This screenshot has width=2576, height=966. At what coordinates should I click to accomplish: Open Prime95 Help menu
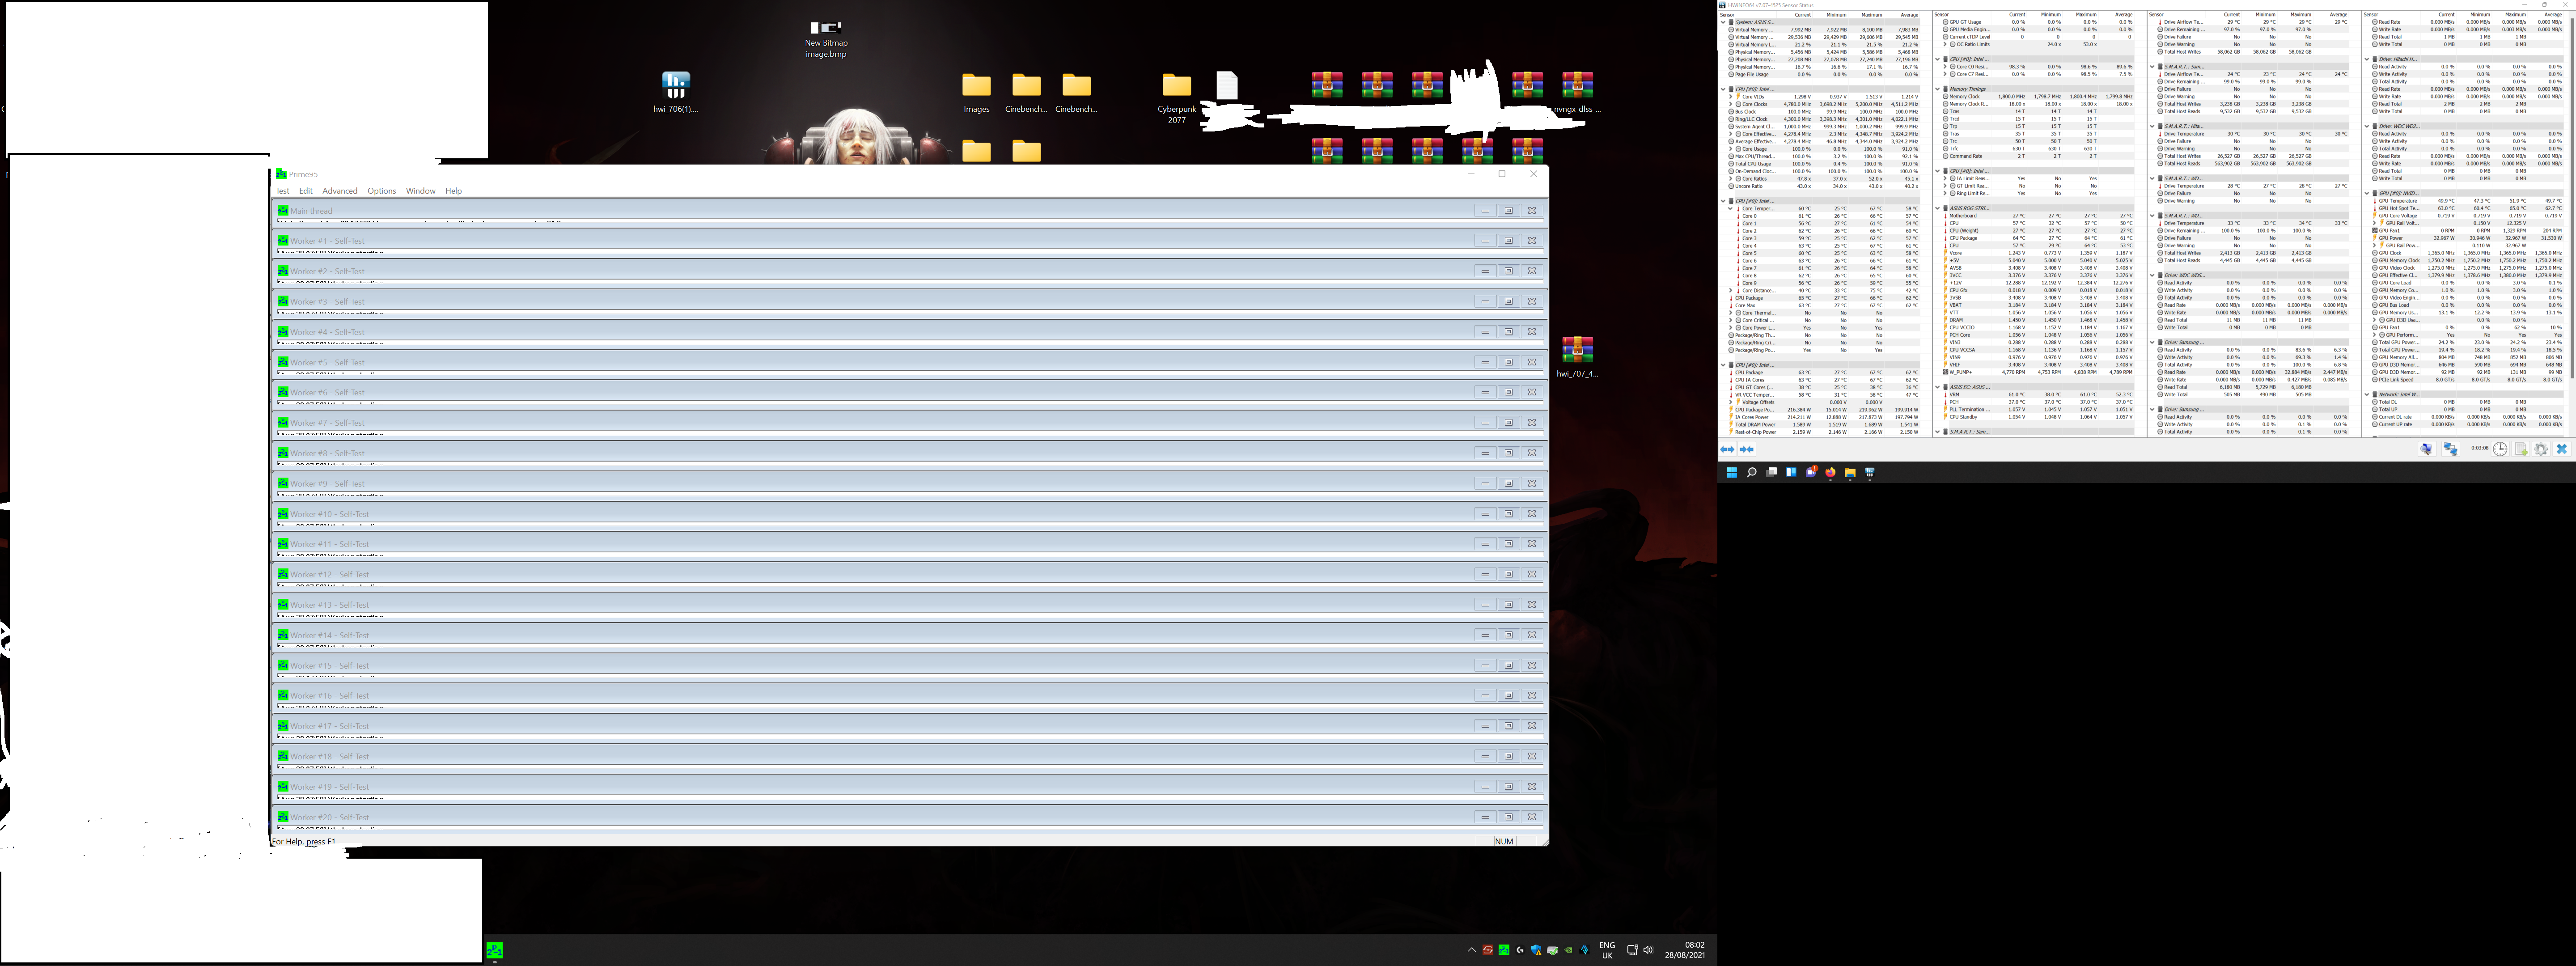(x=454, y=191)
